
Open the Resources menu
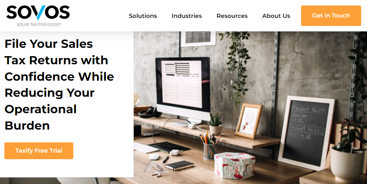tap(232, 16)
